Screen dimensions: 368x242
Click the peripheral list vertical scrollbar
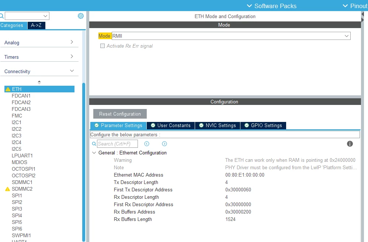tap(84, 162)
